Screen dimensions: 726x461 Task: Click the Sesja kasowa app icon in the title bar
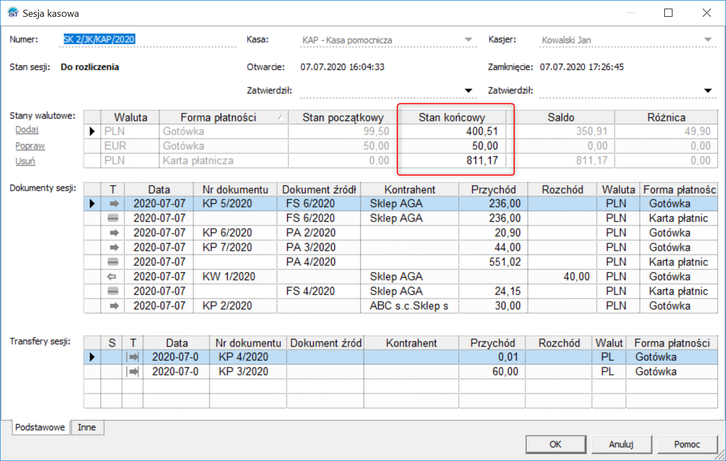(12, 13)
